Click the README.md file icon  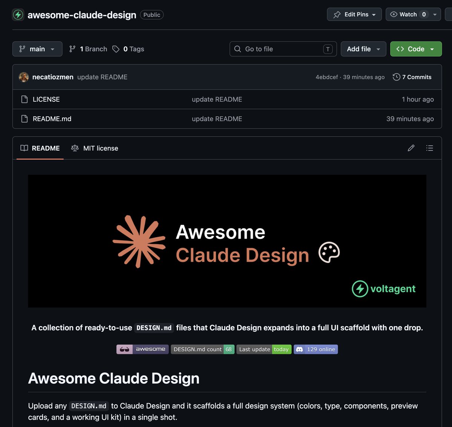24,119
